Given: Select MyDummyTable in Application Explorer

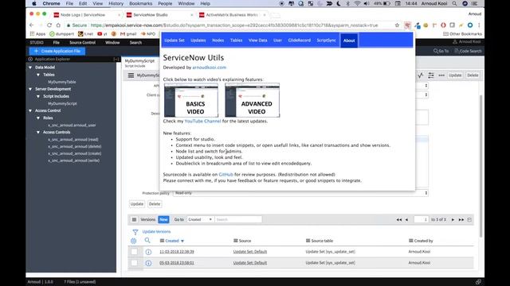Looking at the screenshot, I should [62, 82].
